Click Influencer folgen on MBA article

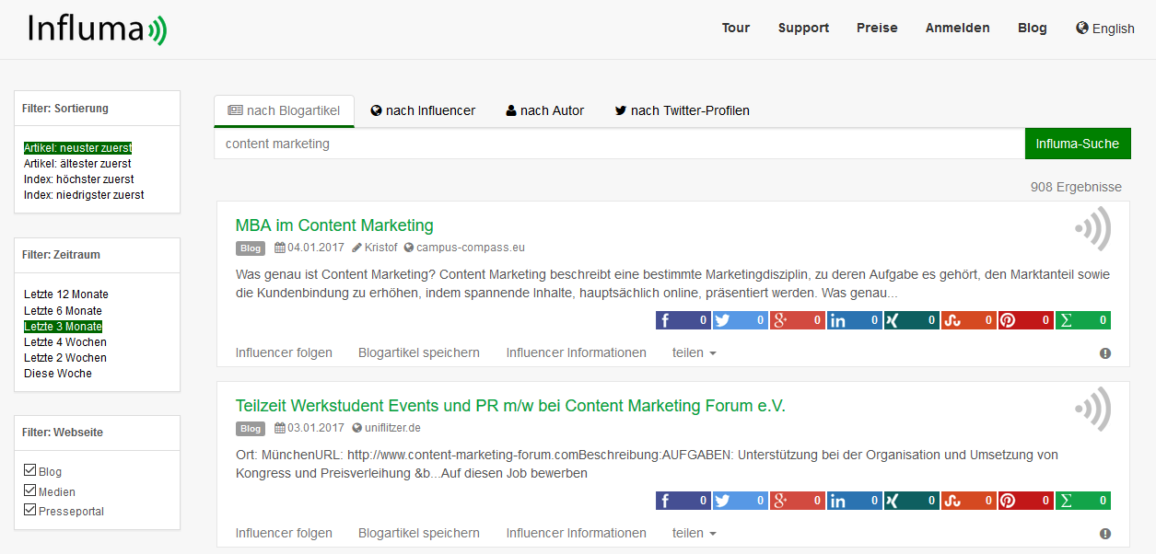284,352
